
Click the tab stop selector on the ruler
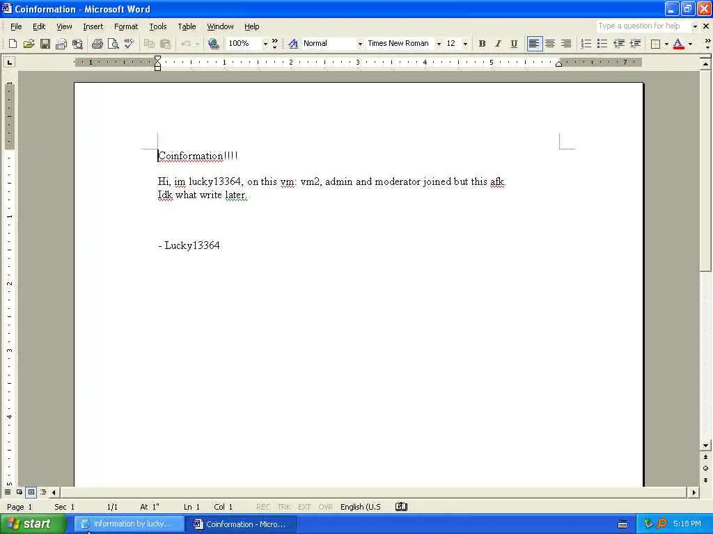[x=9, y=62]
